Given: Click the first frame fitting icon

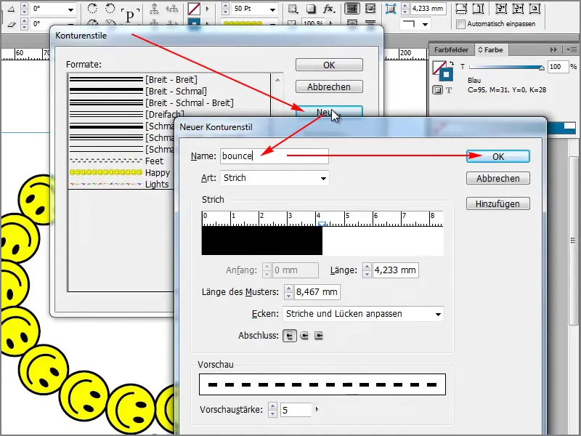Looking at the screenshot, I should 461,8.
